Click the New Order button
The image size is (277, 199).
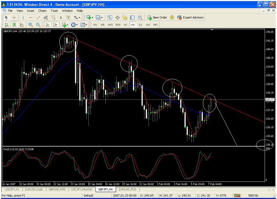(157, 17)
